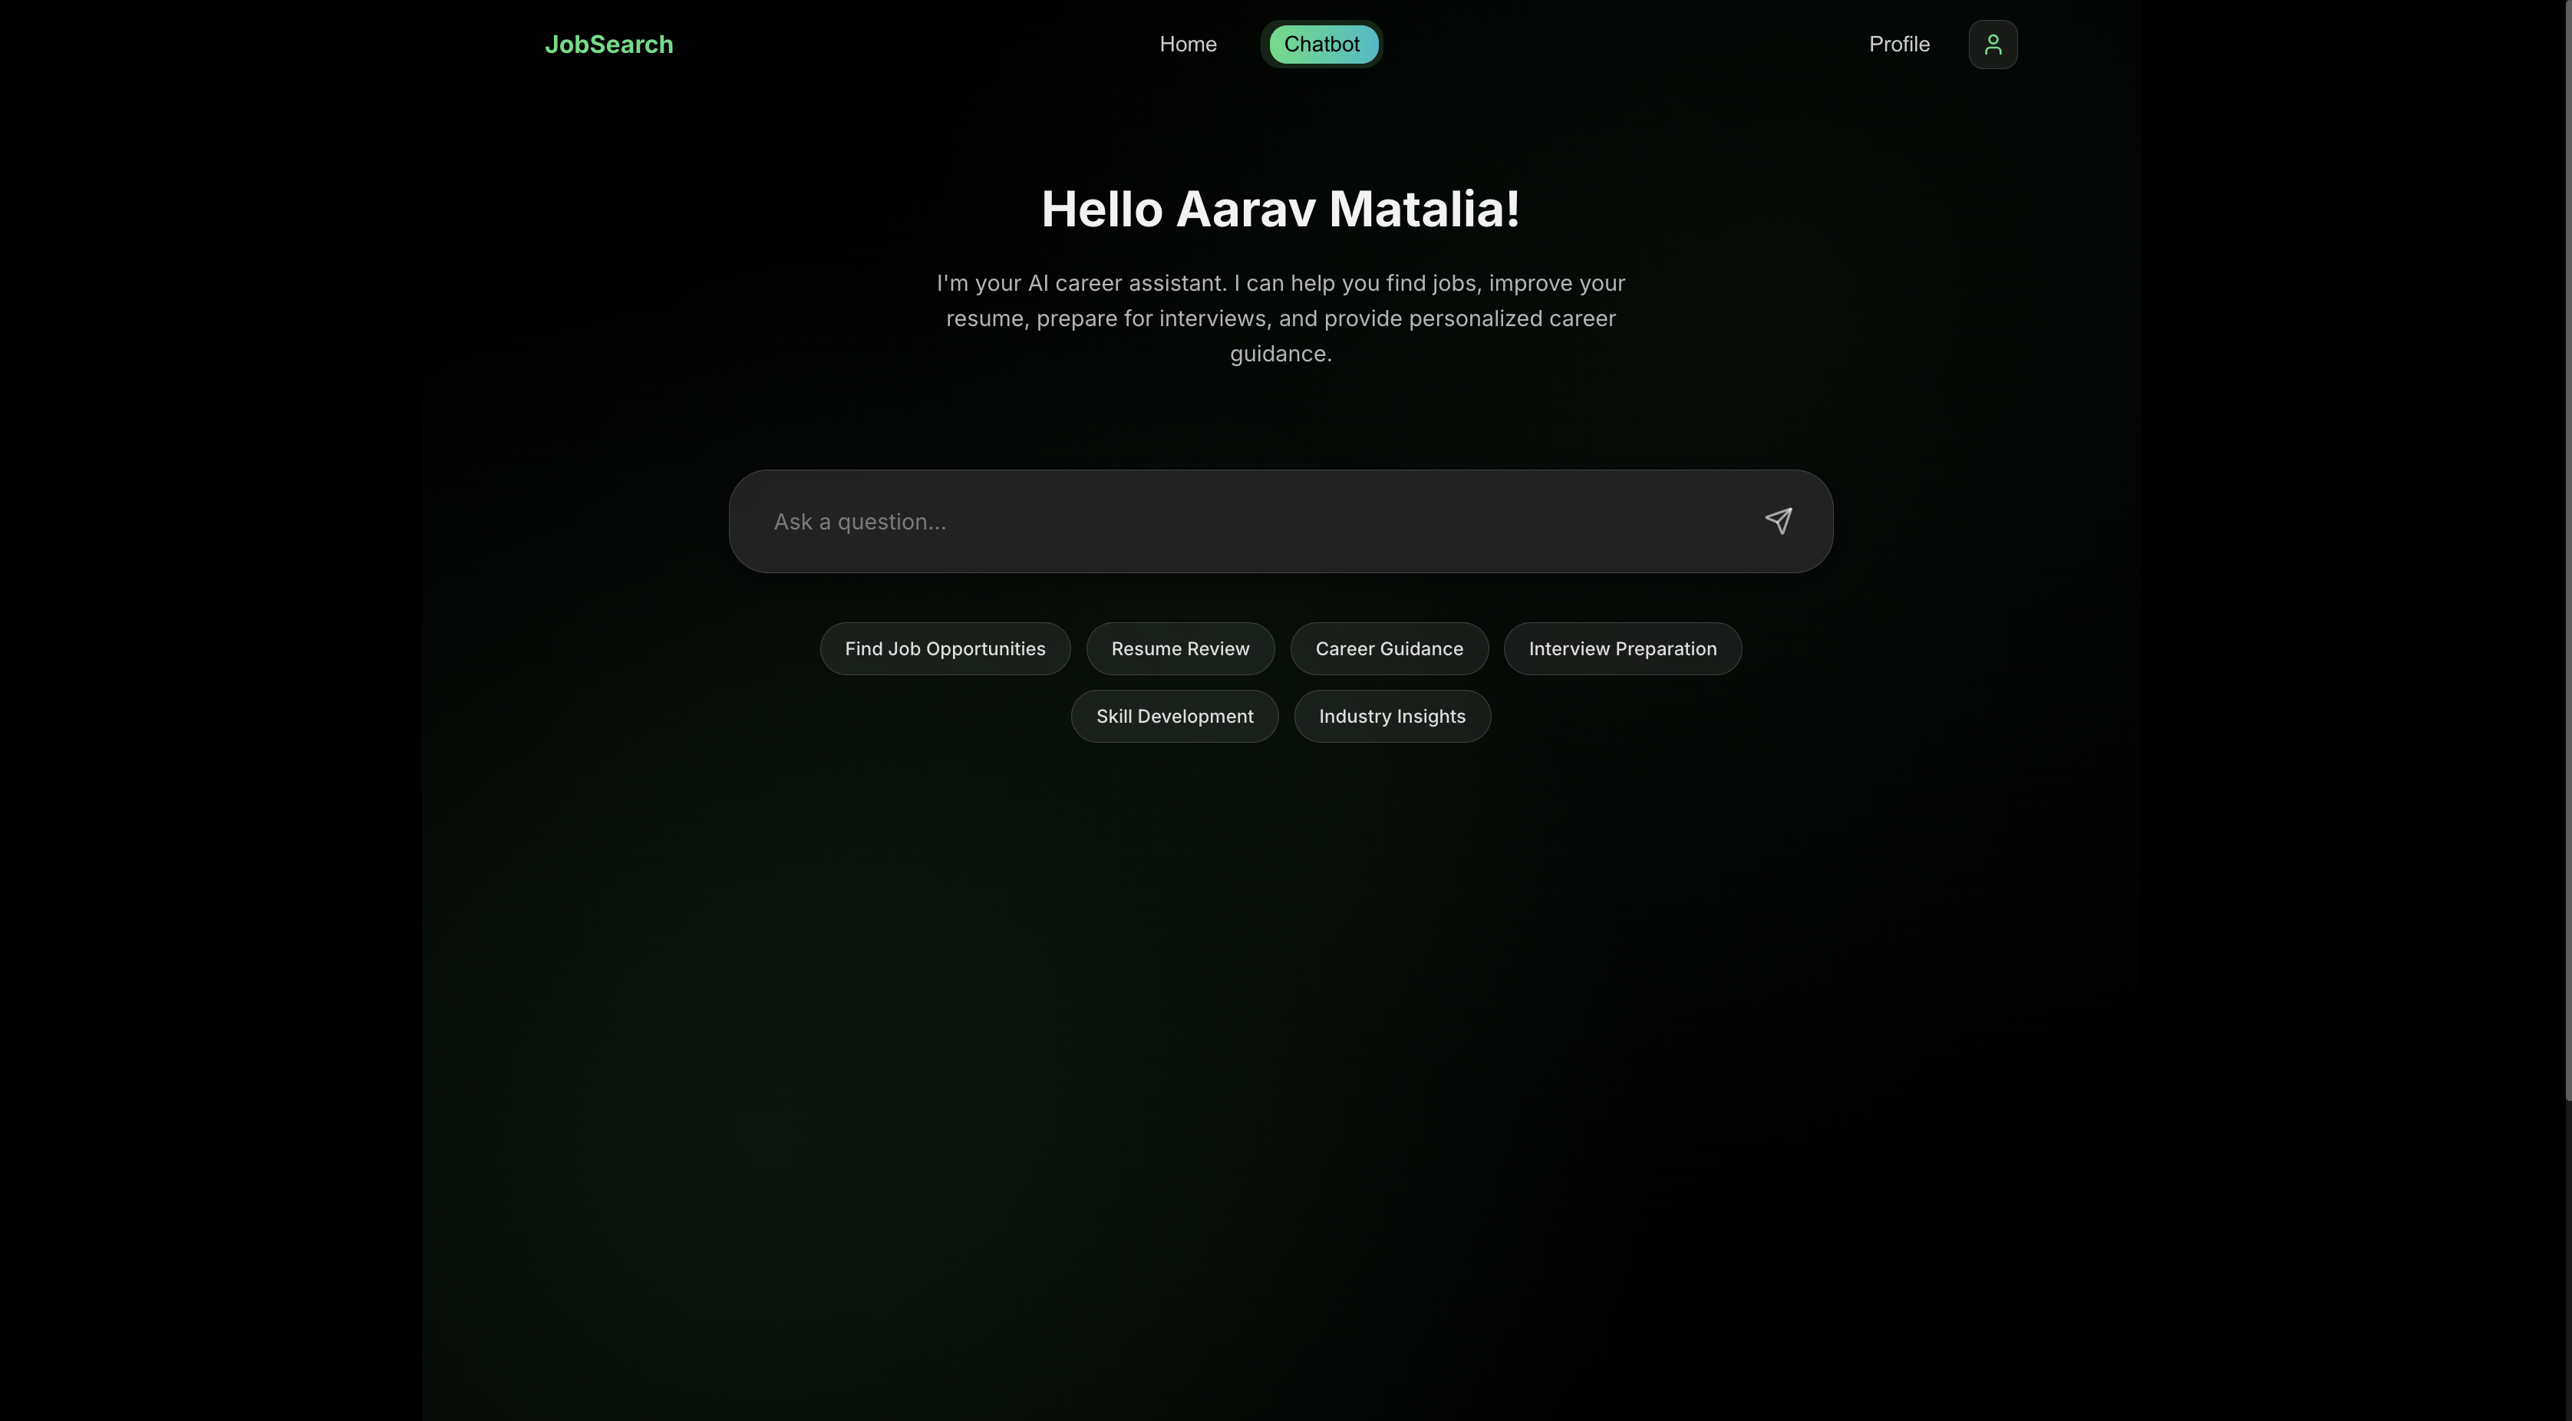The image size is (2572, 1421).
Task: Click the JobSearch logo
Action: 608,44
